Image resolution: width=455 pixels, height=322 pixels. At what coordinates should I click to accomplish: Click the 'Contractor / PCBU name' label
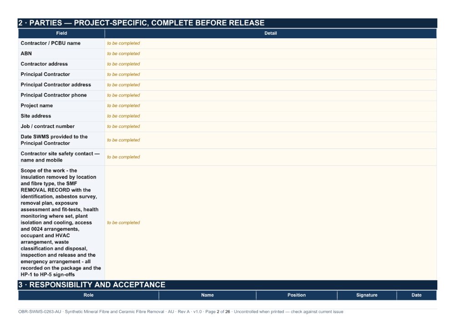pyautogui.click(x=51, y=43)
